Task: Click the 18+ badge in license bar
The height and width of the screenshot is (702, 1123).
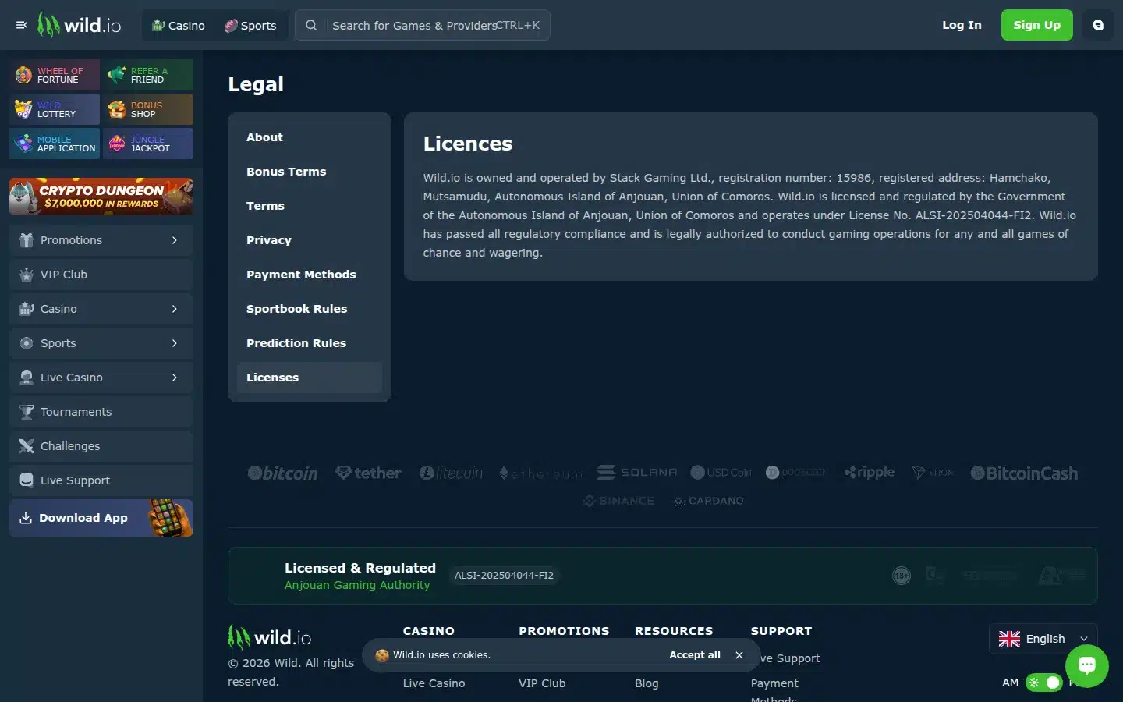Action: [x=902, y=576]
